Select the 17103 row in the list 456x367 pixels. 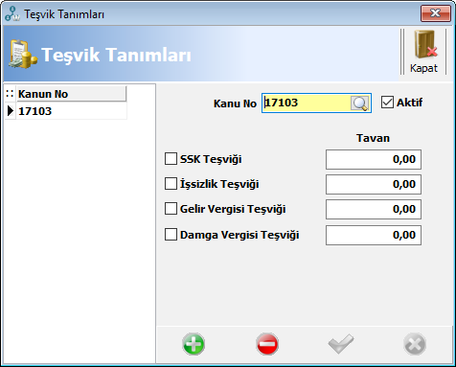coord(72,111)
